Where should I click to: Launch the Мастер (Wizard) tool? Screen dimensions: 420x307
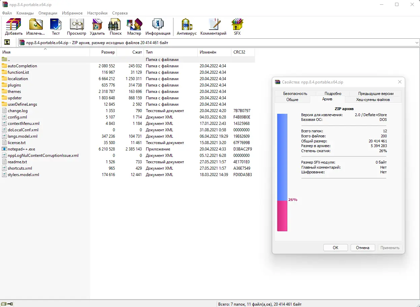point(134,27)
